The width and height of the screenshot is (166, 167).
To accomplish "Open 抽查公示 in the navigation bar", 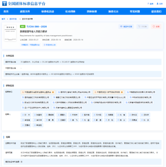I will click(x=113, y=11).
